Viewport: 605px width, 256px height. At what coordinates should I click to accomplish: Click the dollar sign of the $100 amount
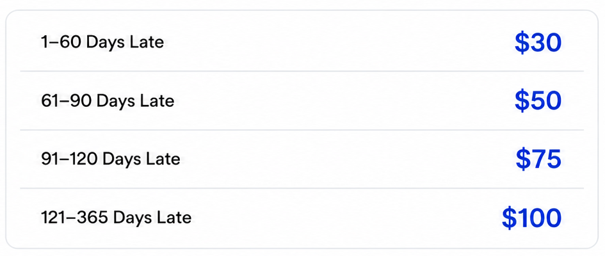[510, 218]
